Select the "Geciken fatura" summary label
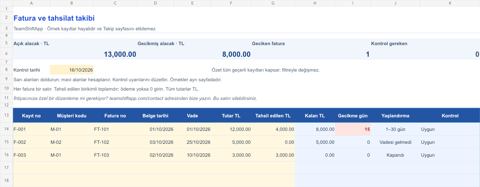 (x=268, y=44)
